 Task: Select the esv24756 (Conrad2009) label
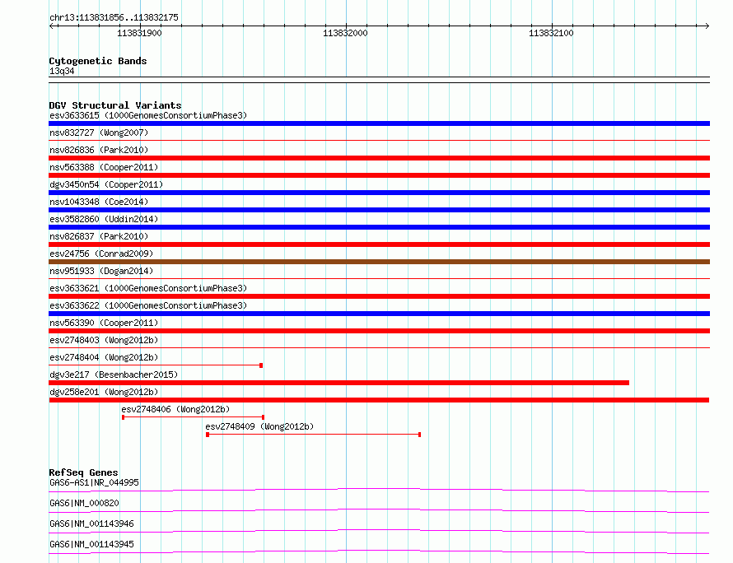click(101, 254)
